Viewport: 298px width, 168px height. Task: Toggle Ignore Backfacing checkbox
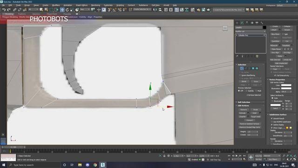coord(240,76)
